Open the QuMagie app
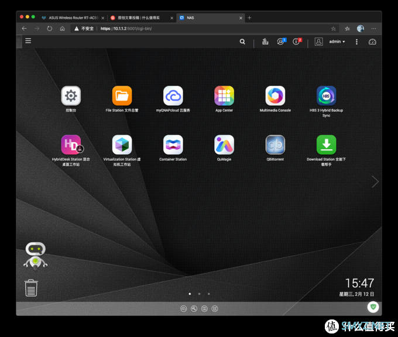Screen dimensions: 398x337 224,145
